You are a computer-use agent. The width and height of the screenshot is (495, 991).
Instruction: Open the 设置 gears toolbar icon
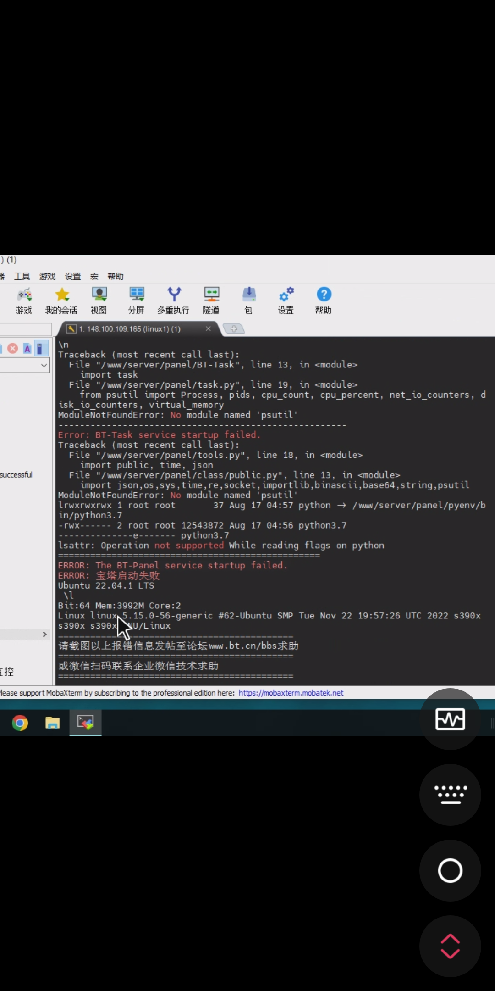tap(286, 301)
